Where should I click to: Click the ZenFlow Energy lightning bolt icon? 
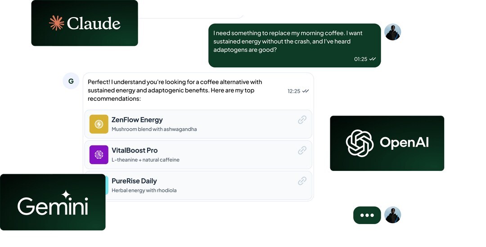click(99, 124)
